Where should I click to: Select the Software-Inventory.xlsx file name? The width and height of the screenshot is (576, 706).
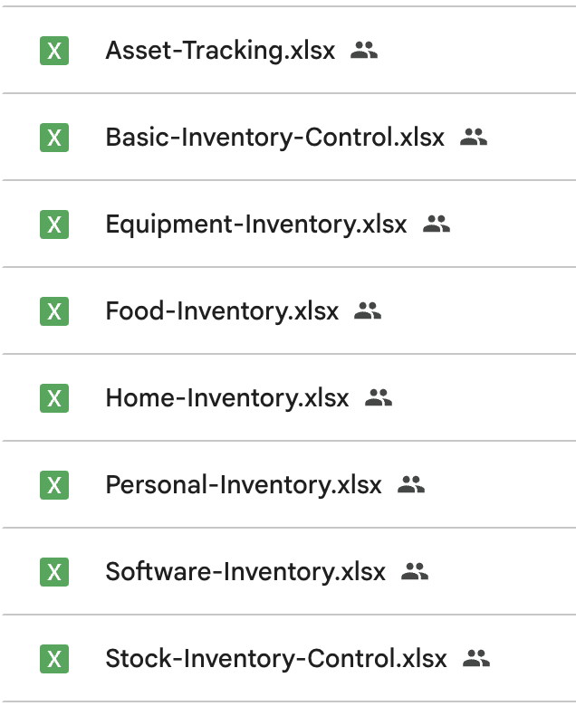tap(245, 572)
